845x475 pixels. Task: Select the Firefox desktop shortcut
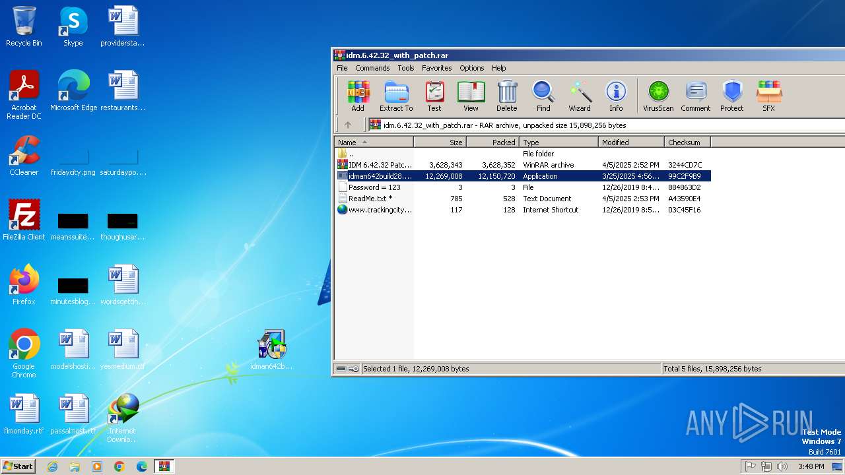(24, 285)
